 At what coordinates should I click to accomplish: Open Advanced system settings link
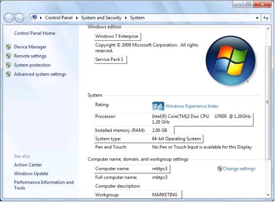40,74
